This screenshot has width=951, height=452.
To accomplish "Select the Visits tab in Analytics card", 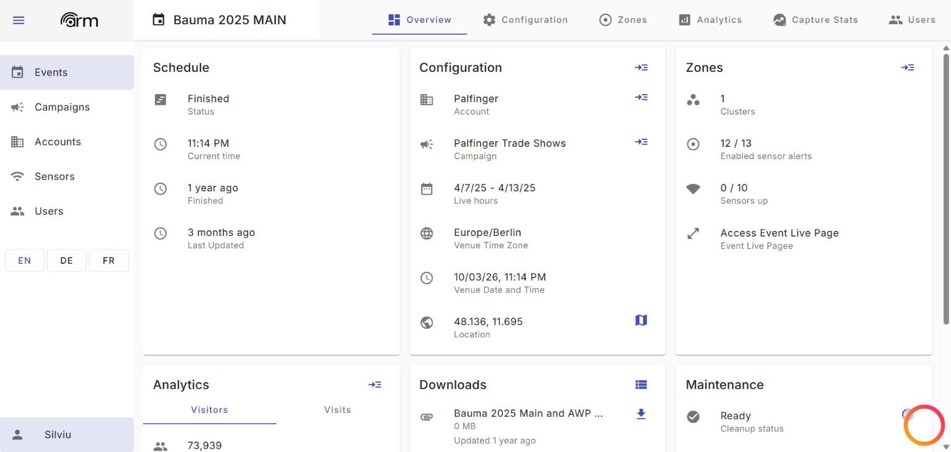I will click(x=337, y=410).
